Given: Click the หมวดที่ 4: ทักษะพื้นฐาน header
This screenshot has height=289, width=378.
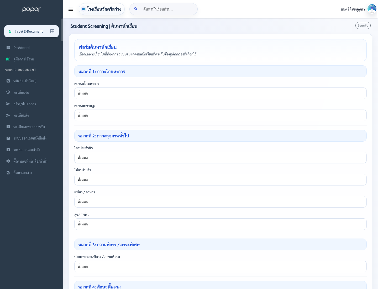Looking at the screenshot, I should pyautogui.click(x=220, y=285).
